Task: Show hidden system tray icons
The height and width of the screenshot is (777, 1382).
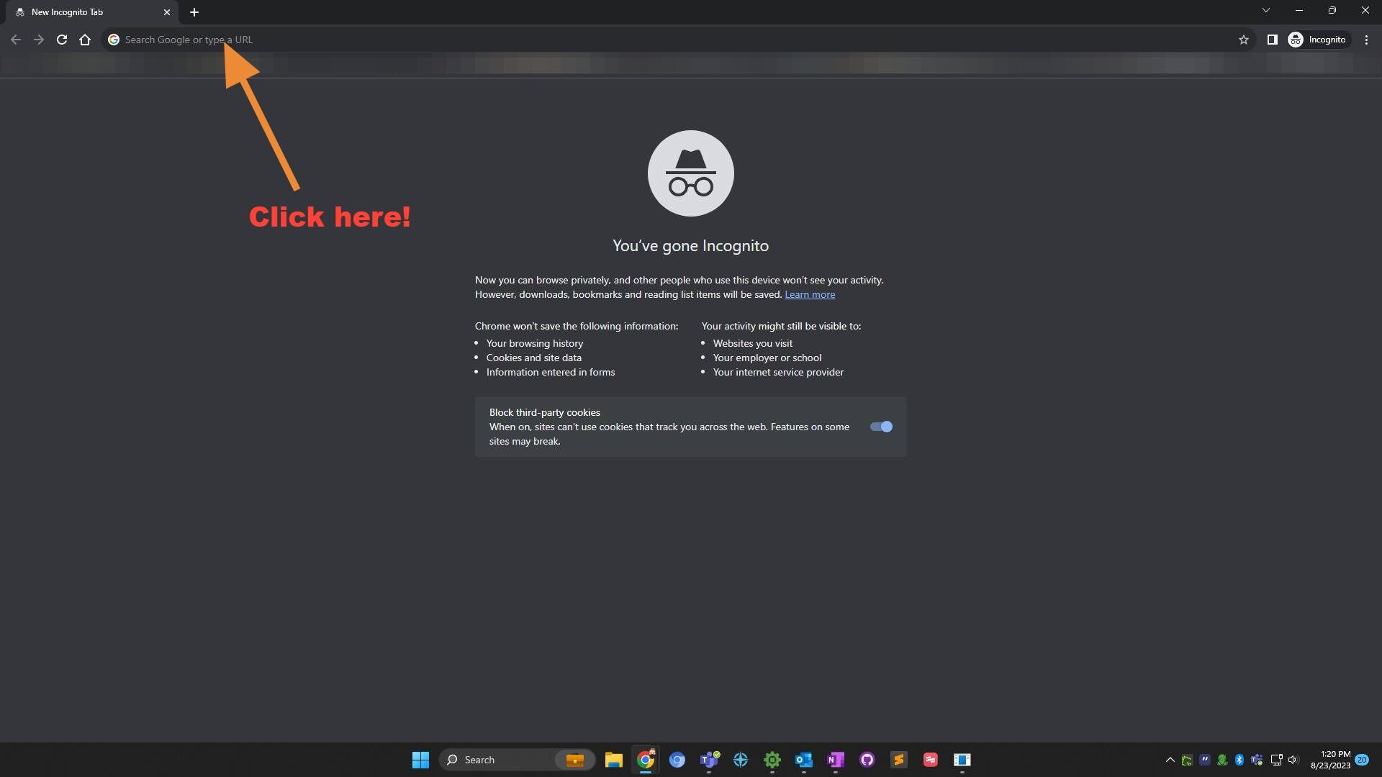Action: click(1170, 760)
